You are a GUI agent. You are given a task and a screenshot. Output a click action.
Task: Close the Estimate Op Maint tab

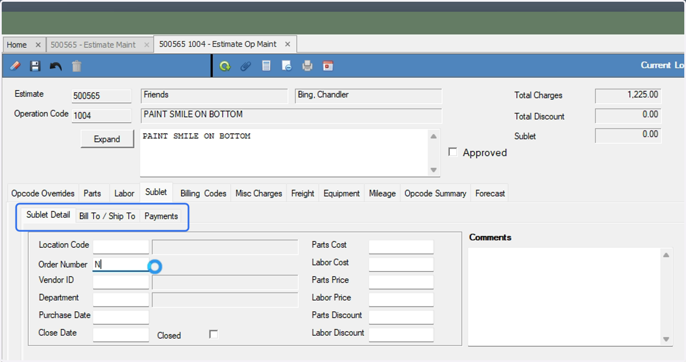288,44
